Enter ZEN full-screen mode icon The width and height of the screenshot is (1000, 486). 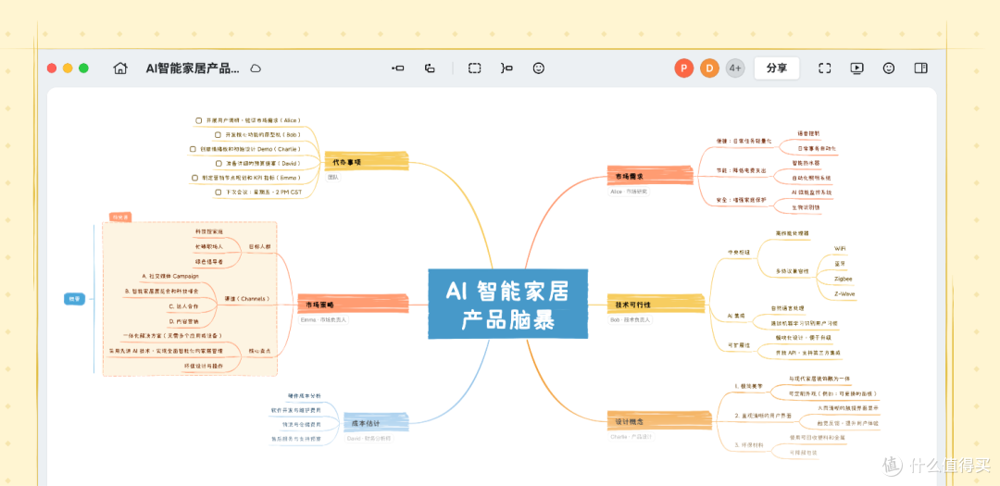tap(825, 69)
